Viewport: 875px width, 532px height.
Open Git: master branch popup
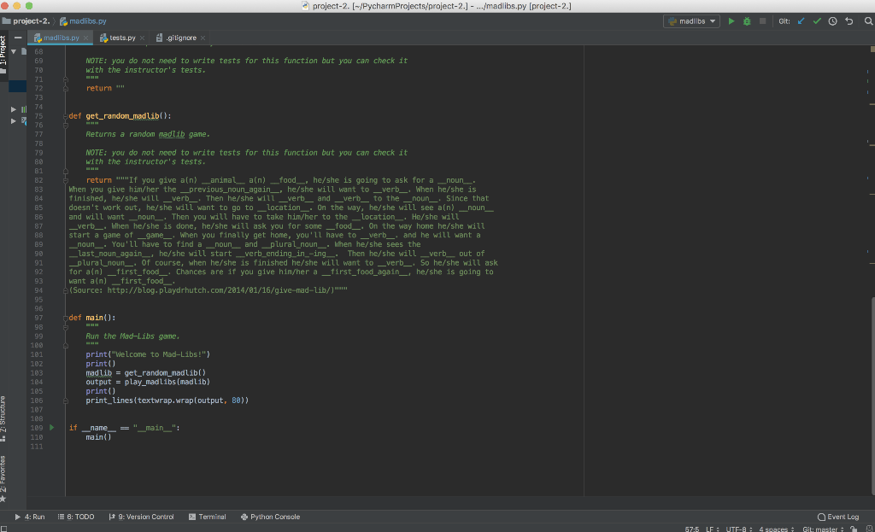point(823,529)
